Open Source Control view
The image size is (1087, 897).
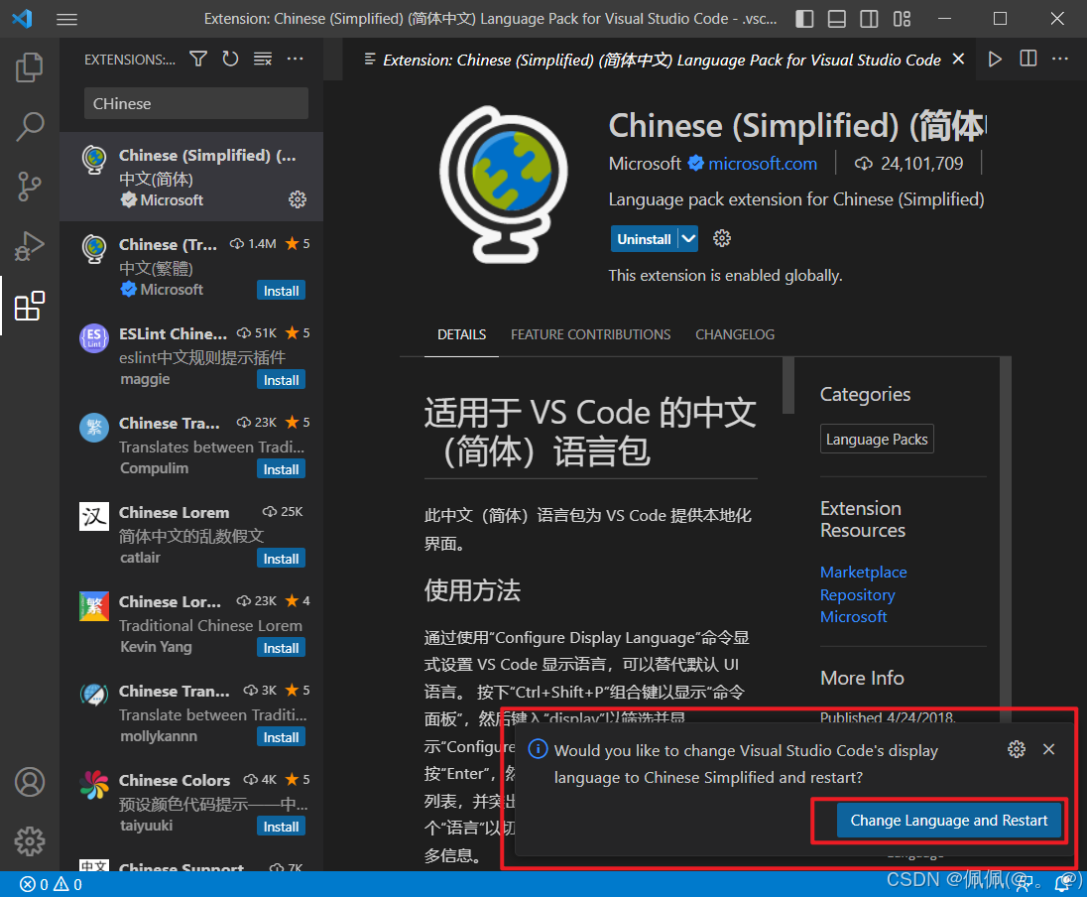[29, 187]
